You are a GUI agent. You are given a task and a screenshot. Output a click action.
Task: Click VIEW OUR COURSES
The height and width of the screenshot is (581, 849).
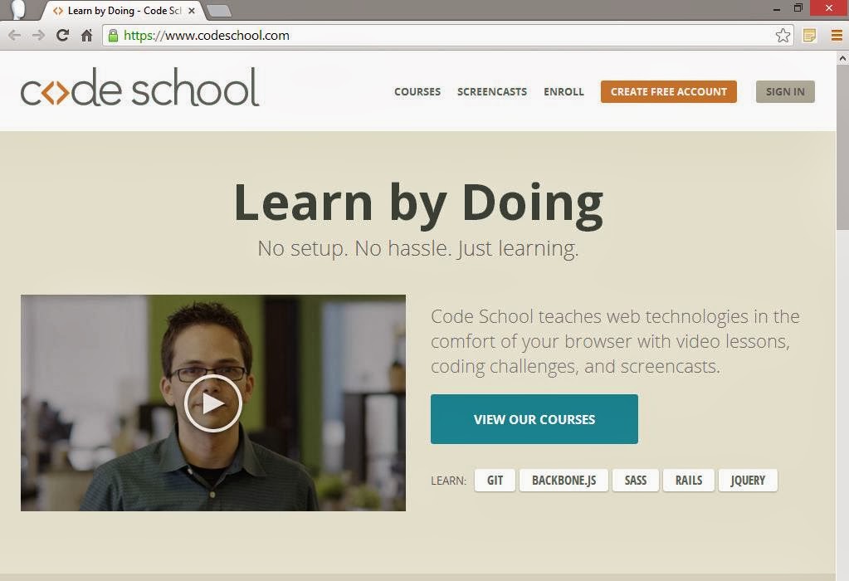tap(534, 419)
